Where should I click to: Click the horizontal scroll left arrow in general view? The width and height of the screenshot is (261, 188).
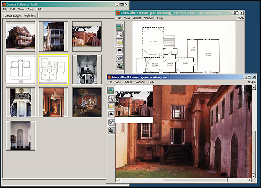point(118,180)
